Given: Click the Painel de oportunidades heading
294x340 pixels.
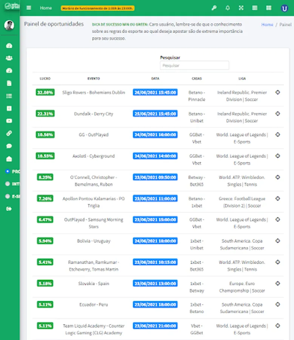Looking at the screenshot, I should tap(54, 24).
